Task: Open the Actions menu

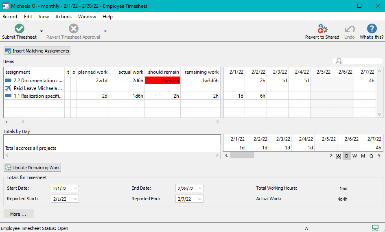Action: tap(63, 17)
